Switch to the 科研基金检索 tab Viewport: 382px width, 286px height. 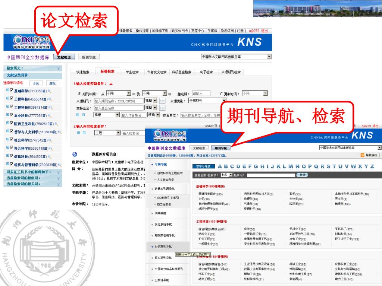pyautogui.click(x=182, y=72)
